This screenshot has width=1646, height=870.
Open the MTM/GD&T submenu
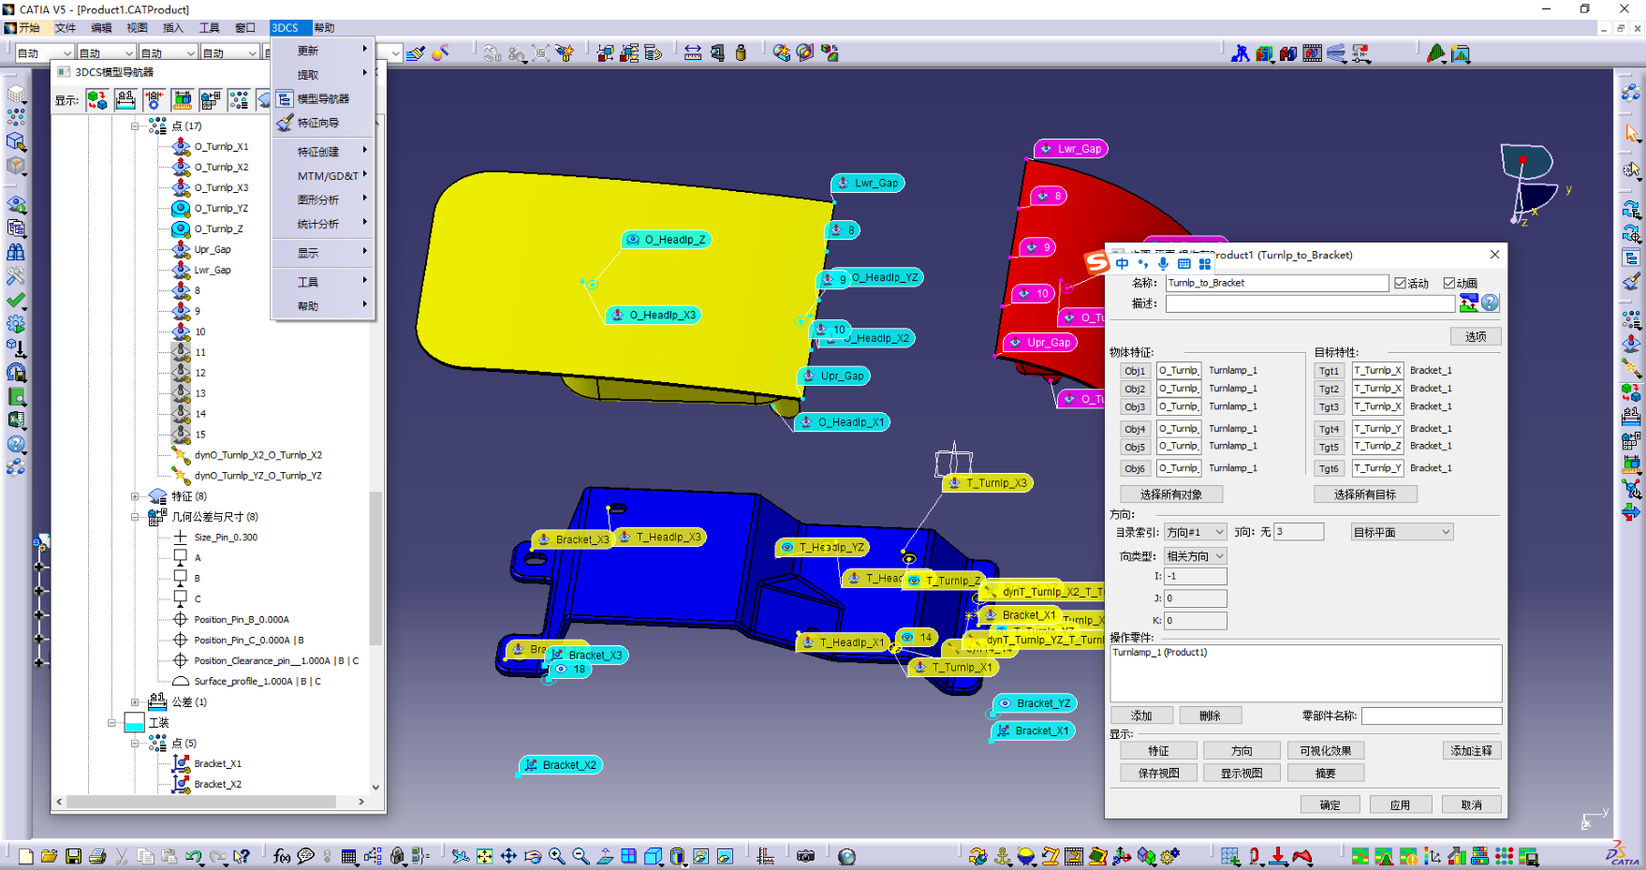pos(323,175)
